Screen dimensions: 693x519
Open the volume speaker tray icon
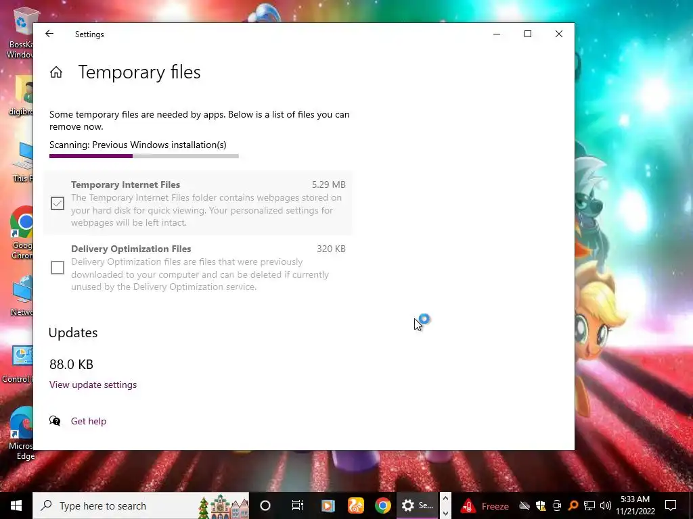(606, 505)
